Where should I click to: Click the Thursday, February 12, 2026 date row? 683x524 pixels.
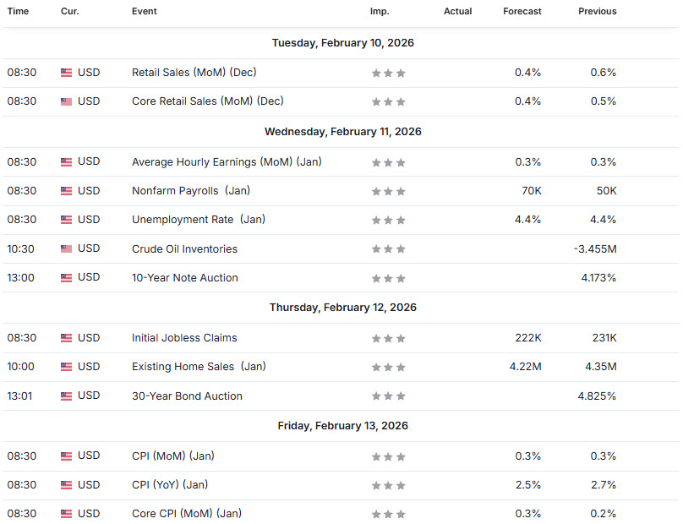tap(342, 308)
